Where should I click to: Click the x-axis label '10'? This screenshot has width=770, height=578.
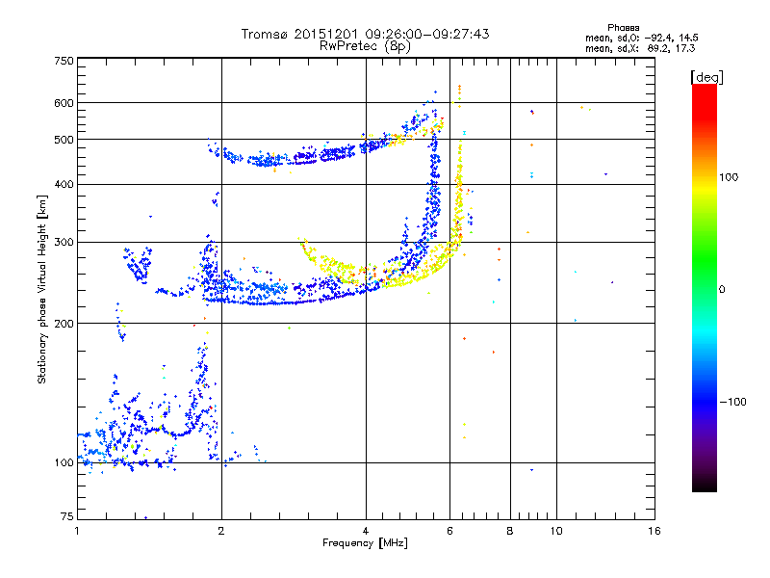pos(556,531)
